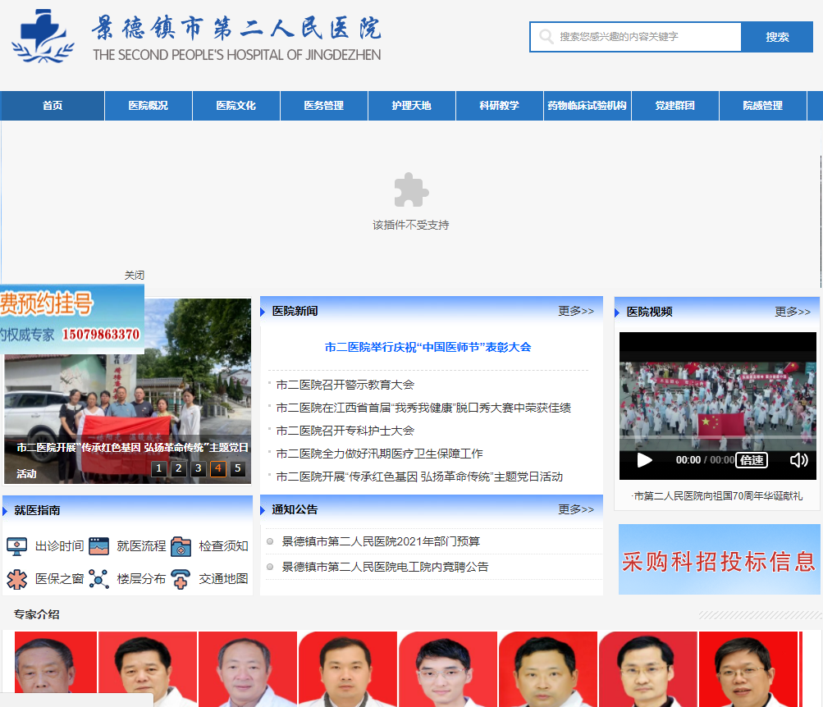This screenshot has width=823, height=707.
Task: Open the 首页 navigation tab
Action: pos(52,106)
